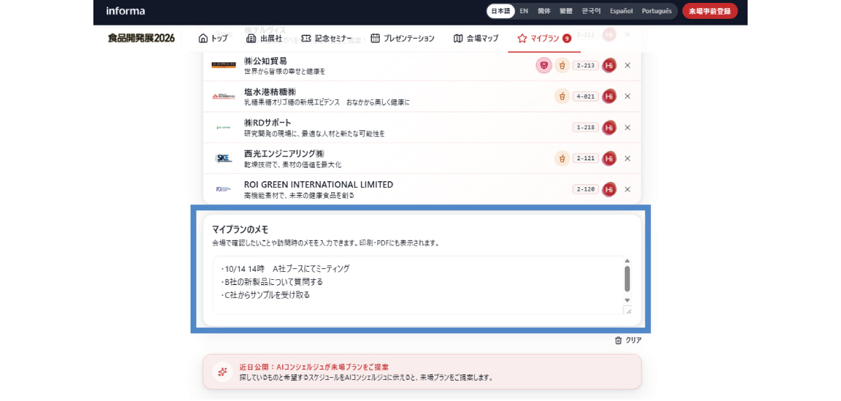Click booth number 2-213
Screen dimensions: 841x401
(x=586, y=65)
